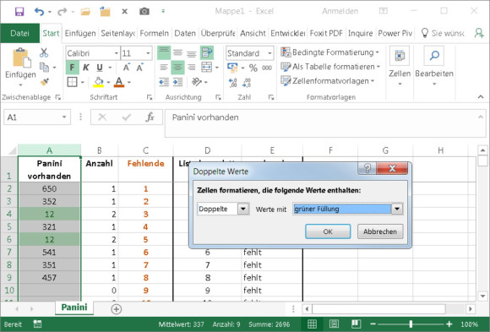Viewport: 490px width, 332px height.
Task: Open the Standard number format dropdown
Action: (x=269, y=53)
